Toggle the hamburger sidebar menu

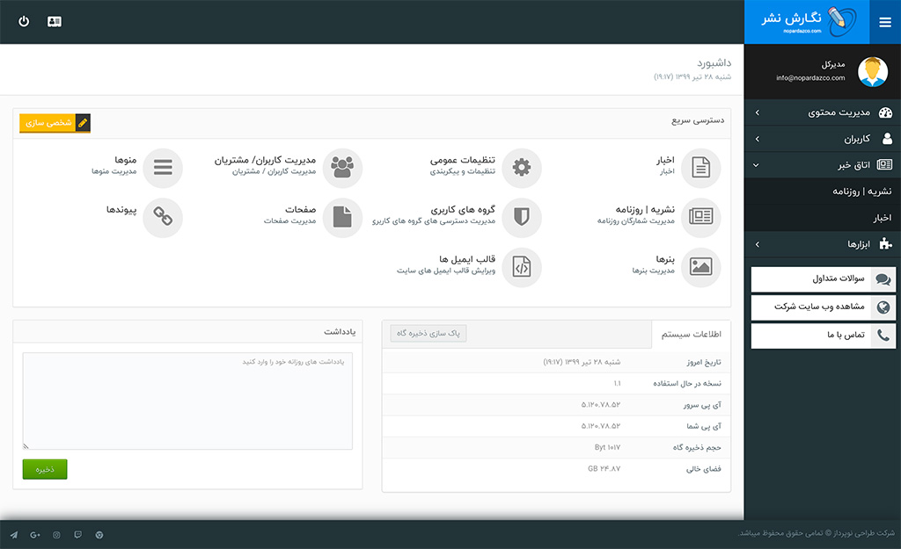pyautogui.click(x=884, y=22)
